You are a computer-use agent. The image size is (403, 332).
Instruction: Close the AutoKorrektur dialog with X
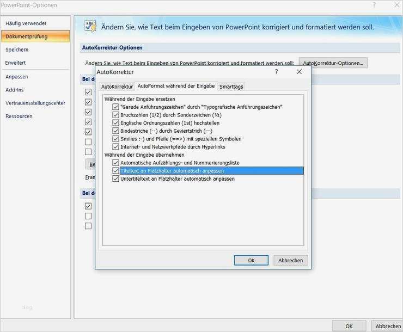(299, 72)
